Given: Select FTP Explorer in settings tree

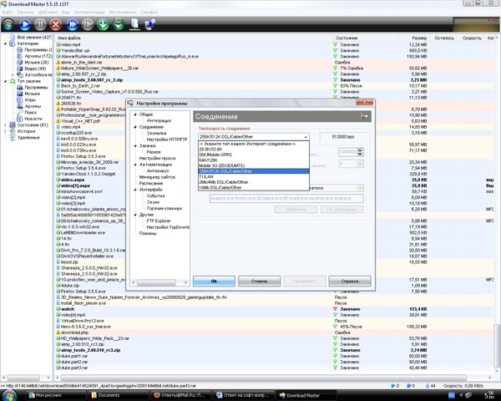Looking at the screenshot, I should [159, 221].
